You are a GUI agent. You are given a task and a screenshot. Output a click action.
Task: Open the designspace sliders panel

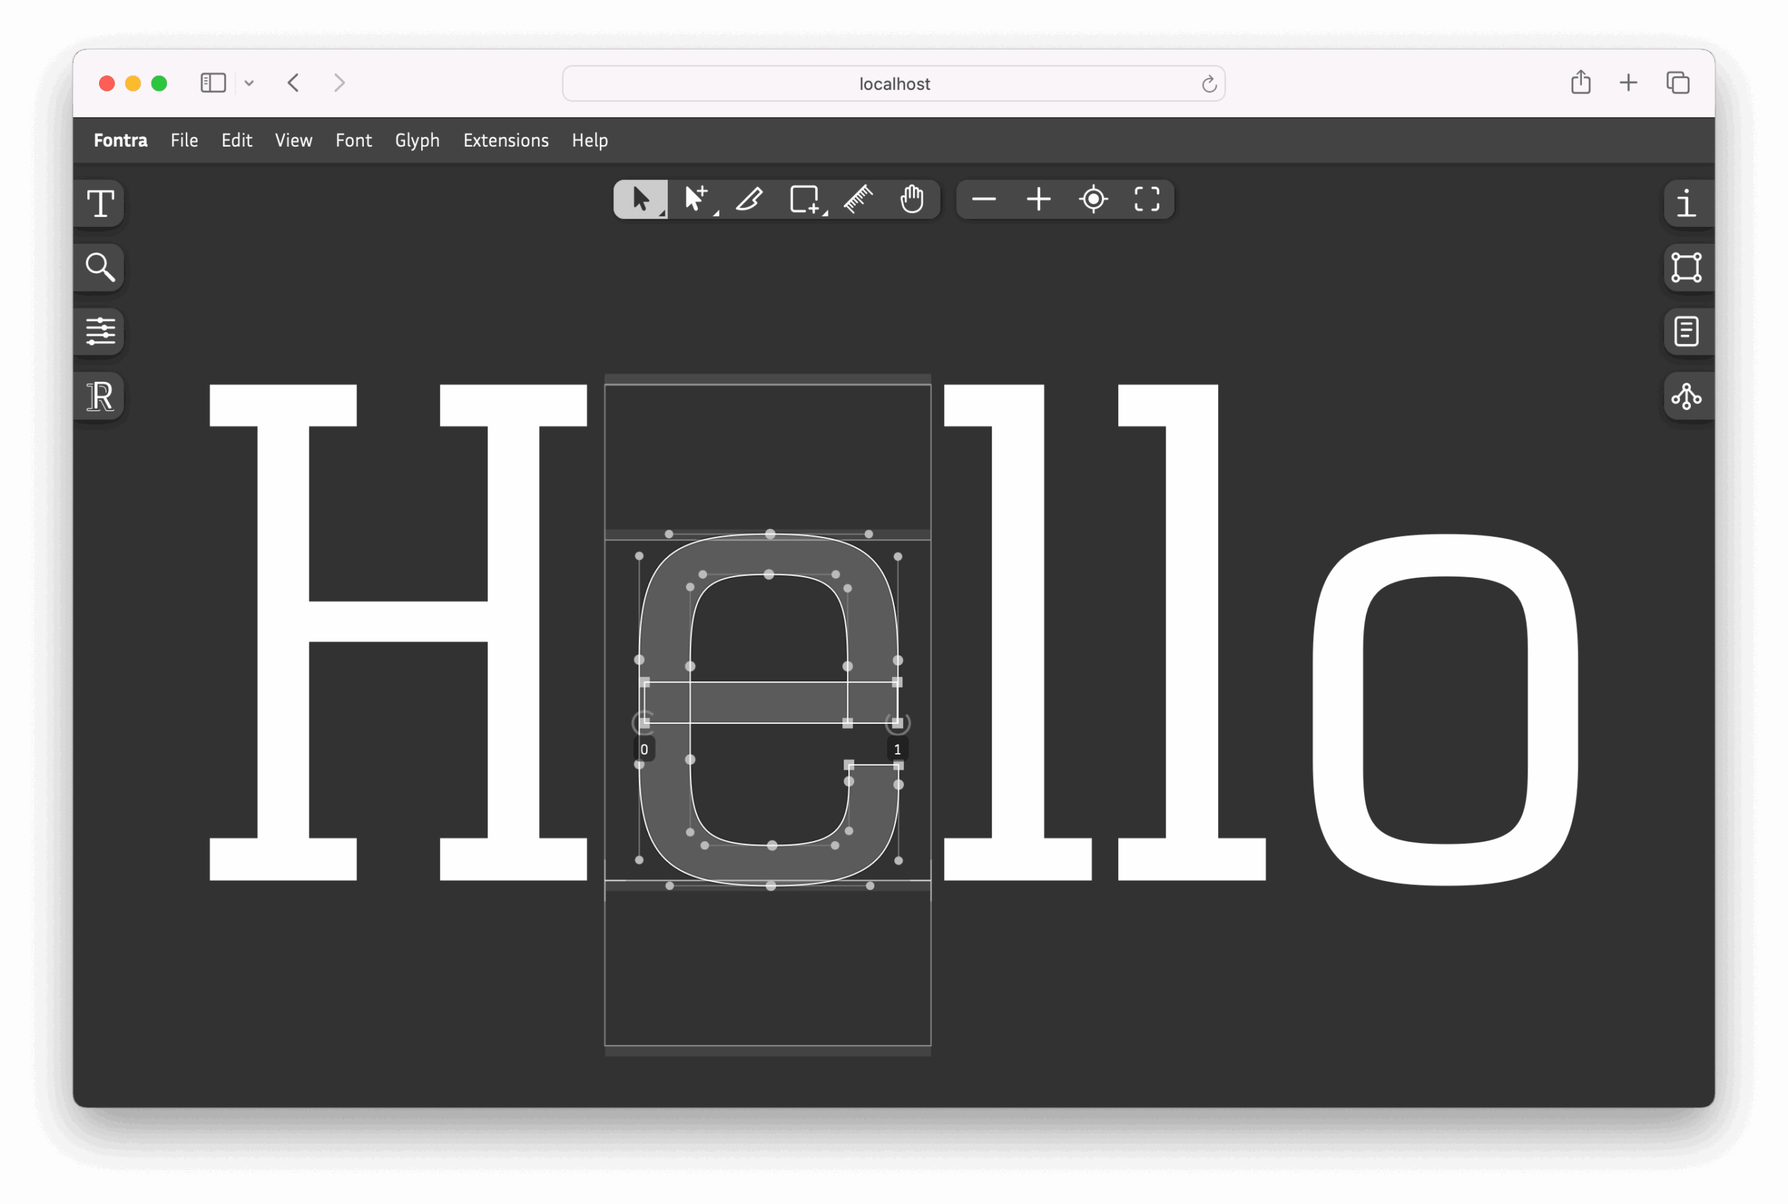[100, 332]
